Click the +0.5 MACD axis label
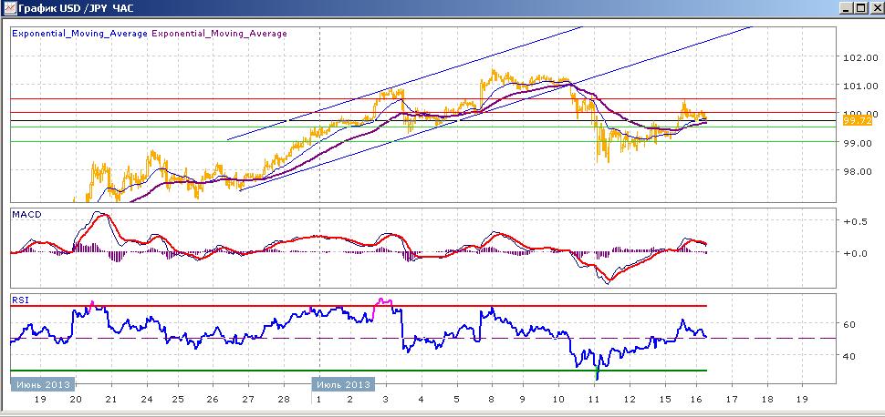The width and height of the screenshot is (885, 417). [x=855, y=221]
